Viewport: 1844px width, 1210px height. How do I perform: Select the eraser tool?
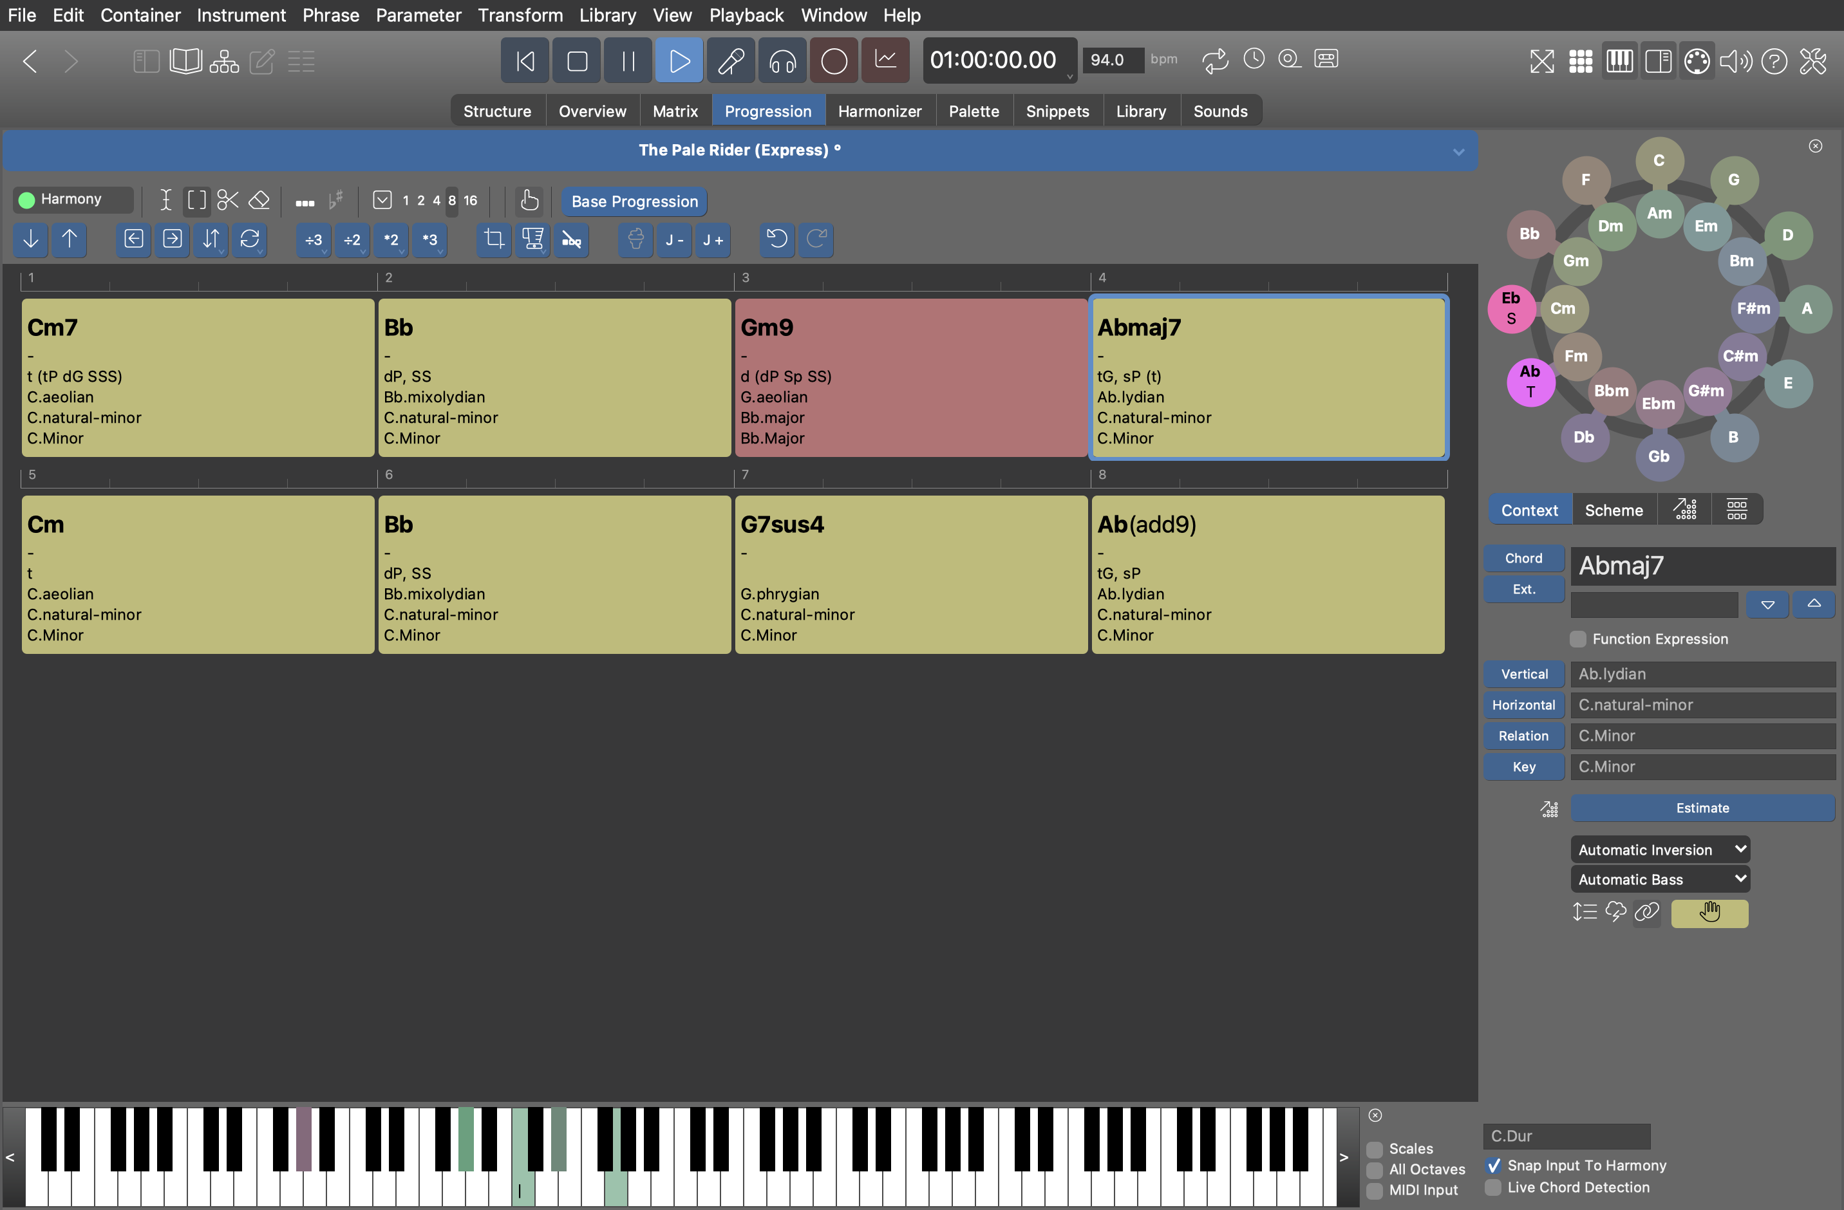pos(259,200)
